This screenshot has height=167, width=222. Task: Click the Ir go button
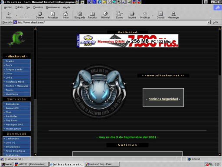pos(216,22)
